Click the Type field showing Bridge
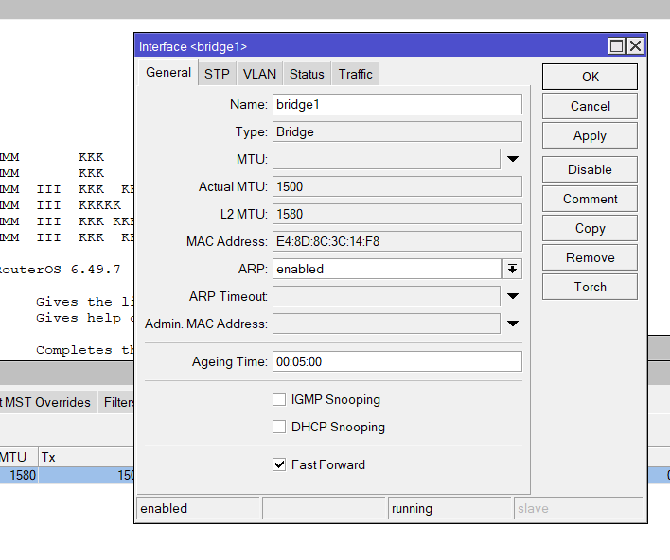This screenshot has height=560, width=670. coord(397,132)
